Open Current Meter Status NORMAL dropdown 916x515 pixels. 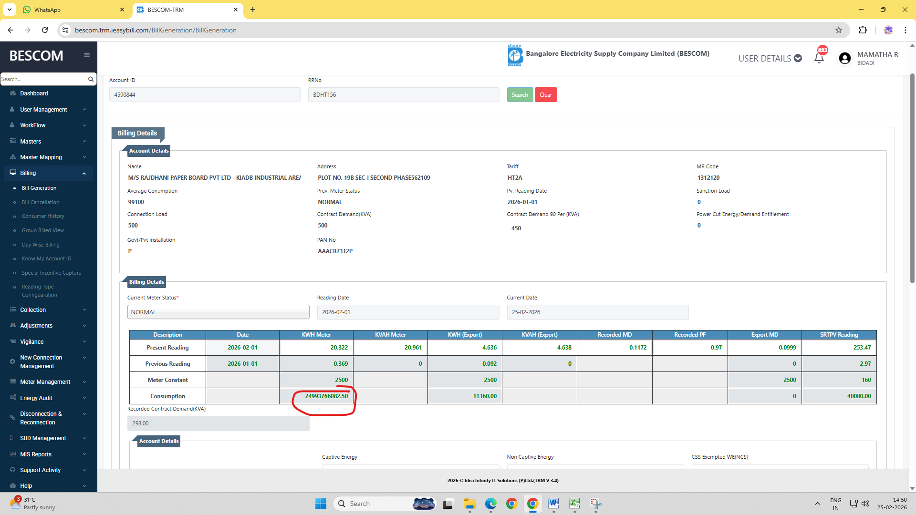(x=218, y=312)
